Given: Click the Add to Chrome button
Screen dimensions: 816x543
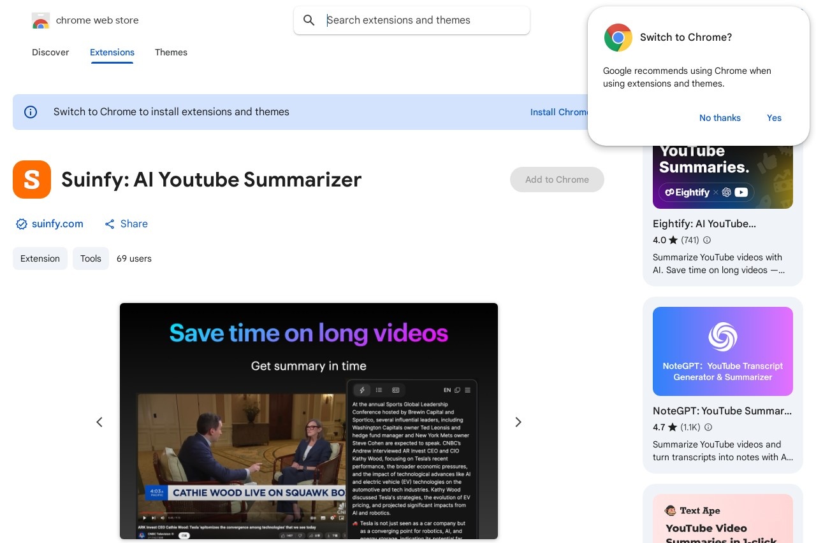Looking at the screenshot, I should 557,180.
